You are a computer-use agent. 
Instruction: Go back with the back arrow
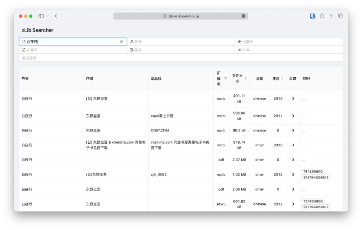click(56, 16)
